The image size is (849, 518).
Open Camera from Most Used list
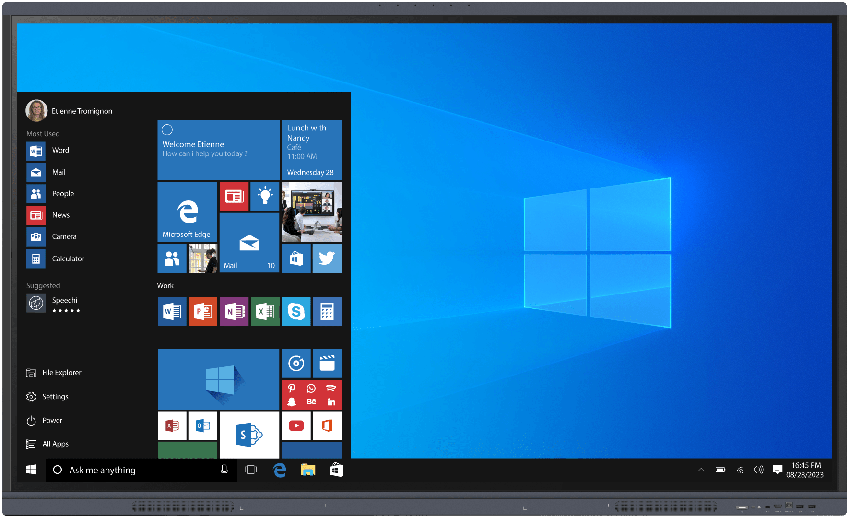(51, 237)
